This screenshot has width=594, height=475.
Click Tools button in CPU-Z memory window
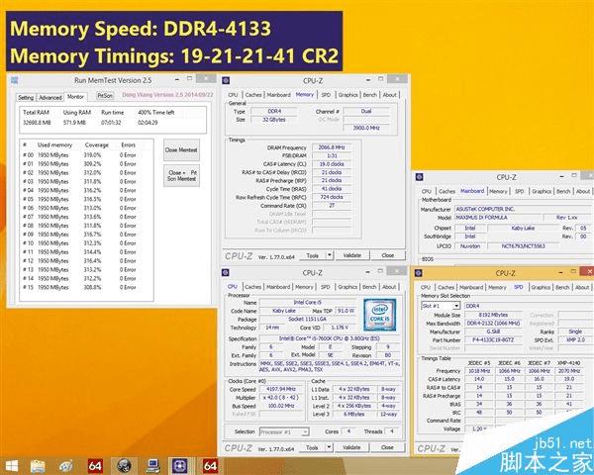tap(312, 255)
